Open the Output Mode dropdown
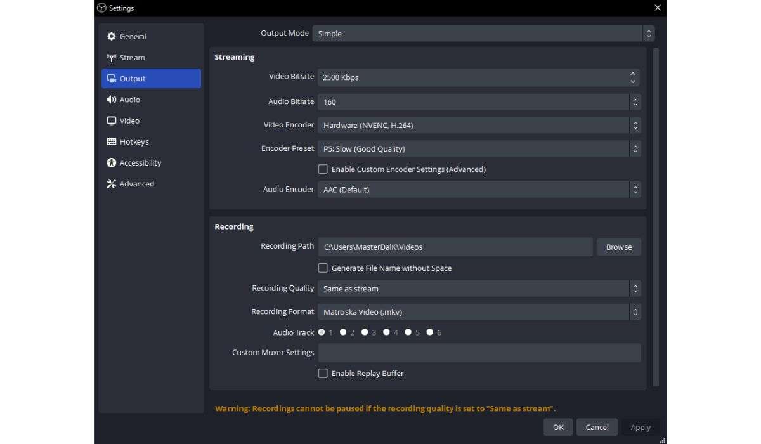The width and height of the screenshot is (761, 444). [x=482, y=33]
